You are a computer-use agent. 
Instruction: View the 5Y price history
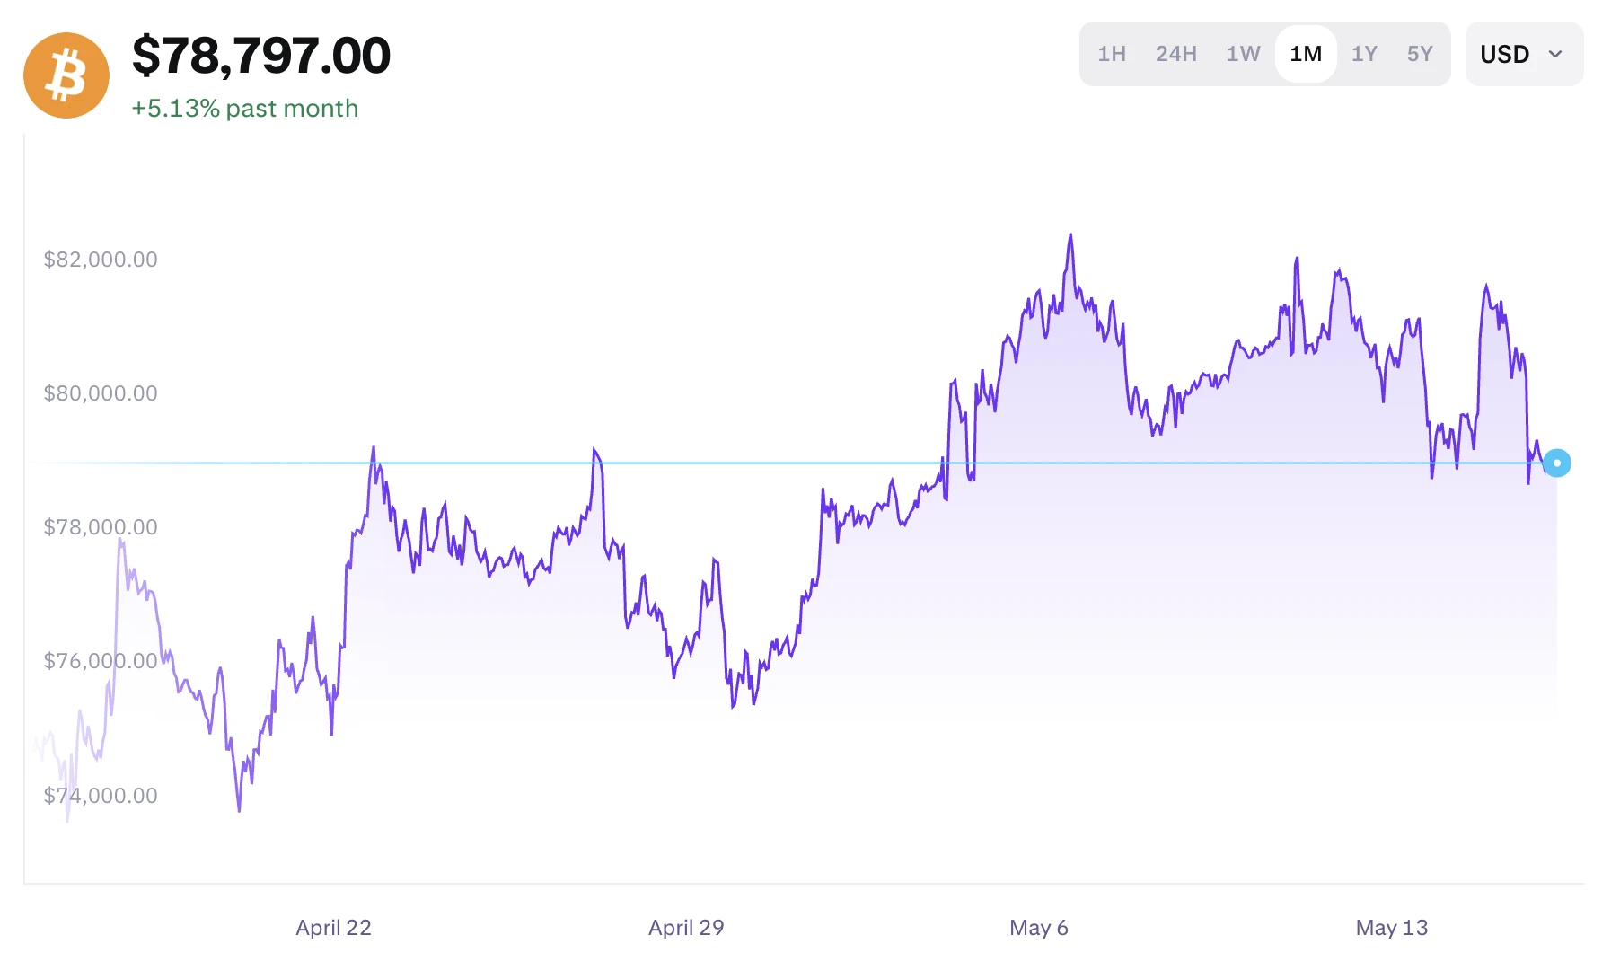click(x=1420, y=54)
